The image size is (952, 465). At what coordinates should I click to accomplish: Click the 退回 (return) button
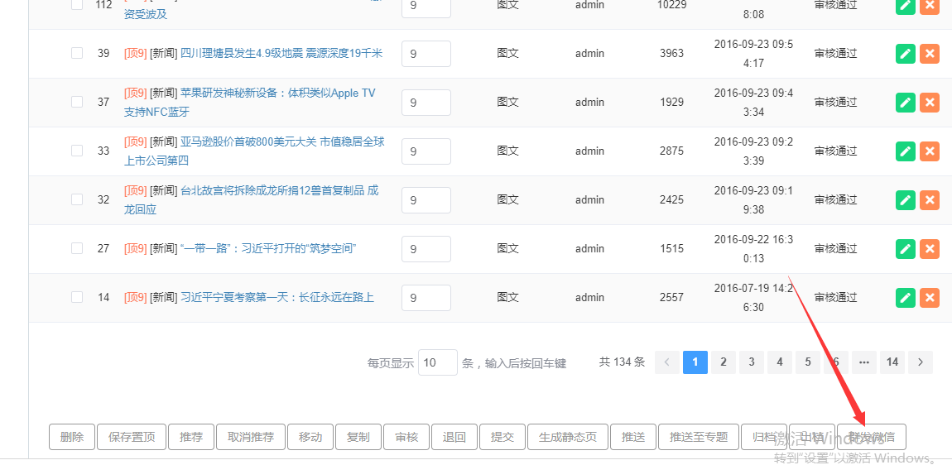454,437
